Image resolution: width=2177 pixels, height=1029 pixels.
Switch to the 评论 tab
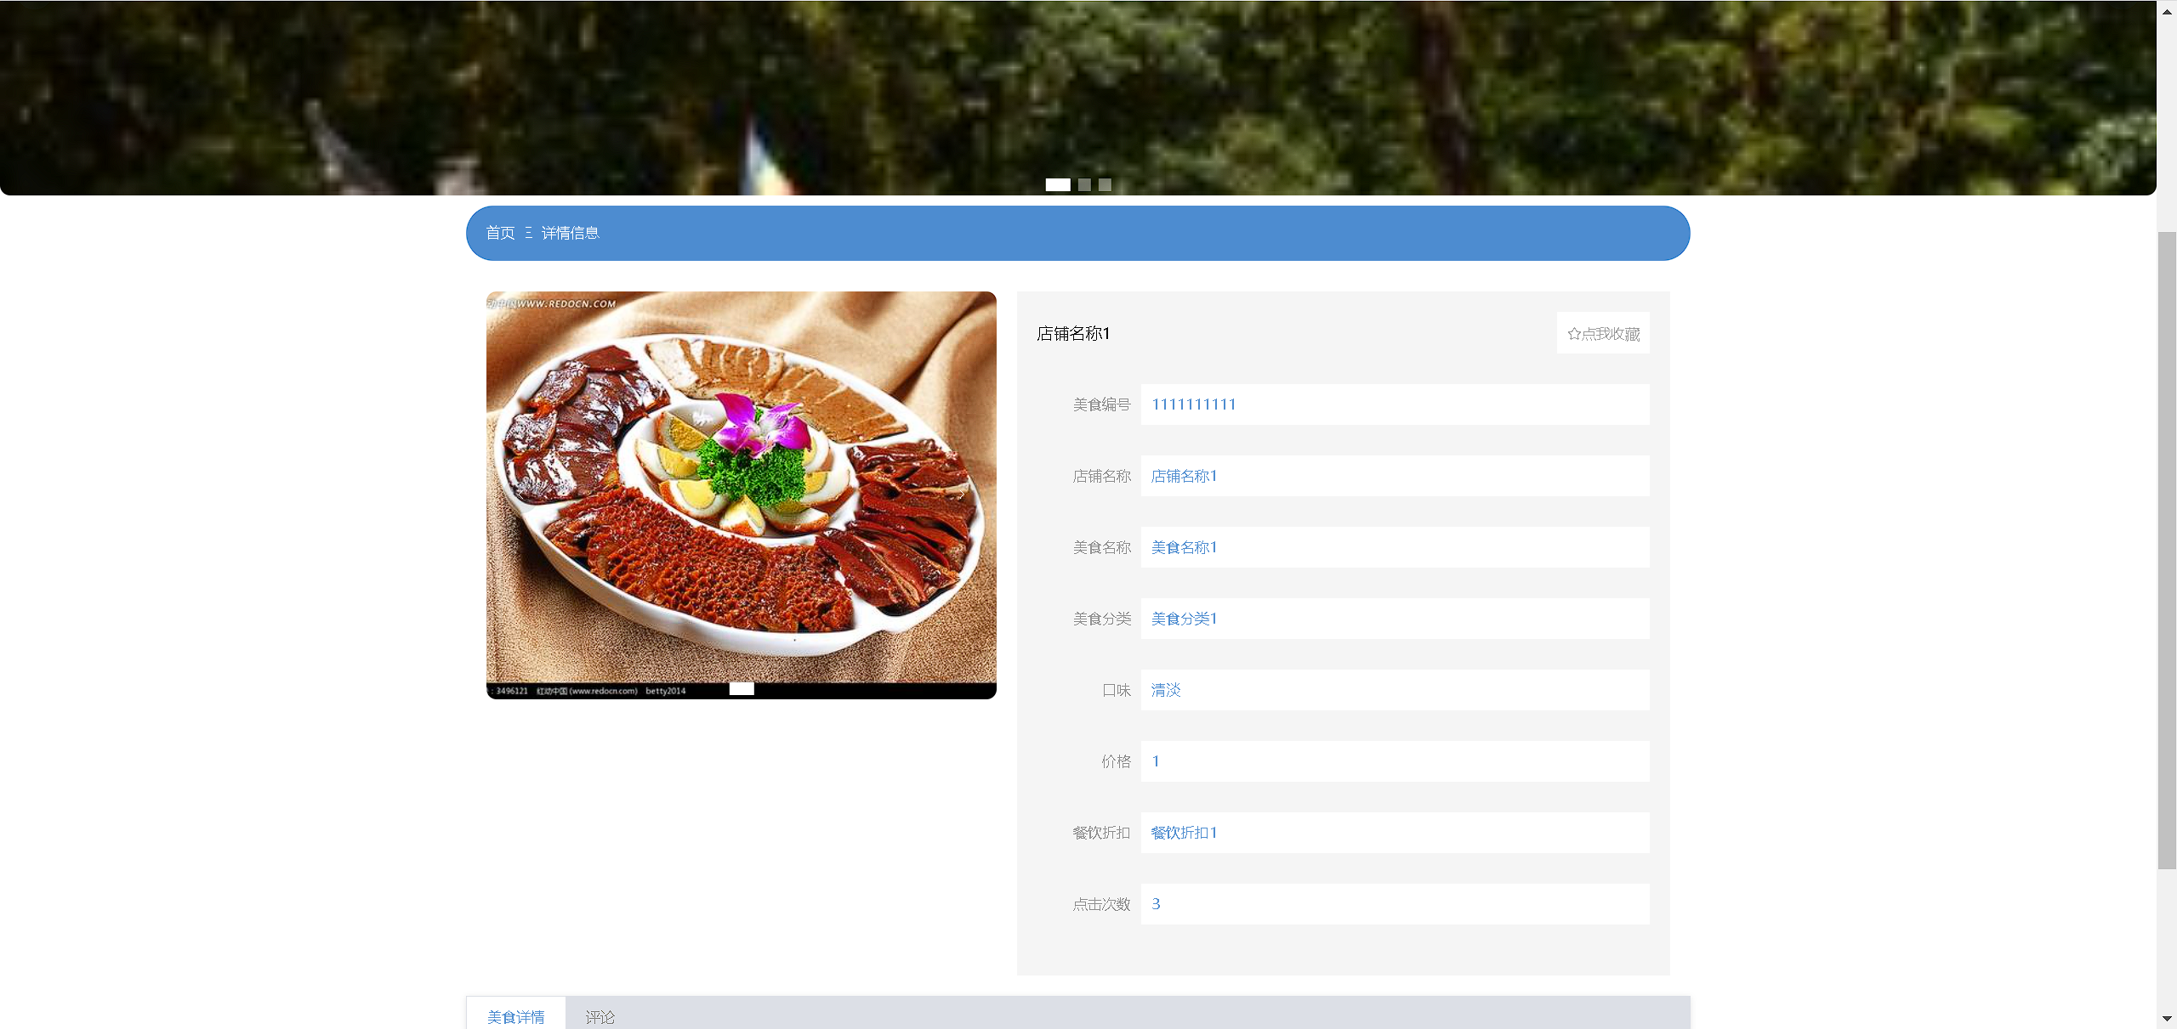600,1016
